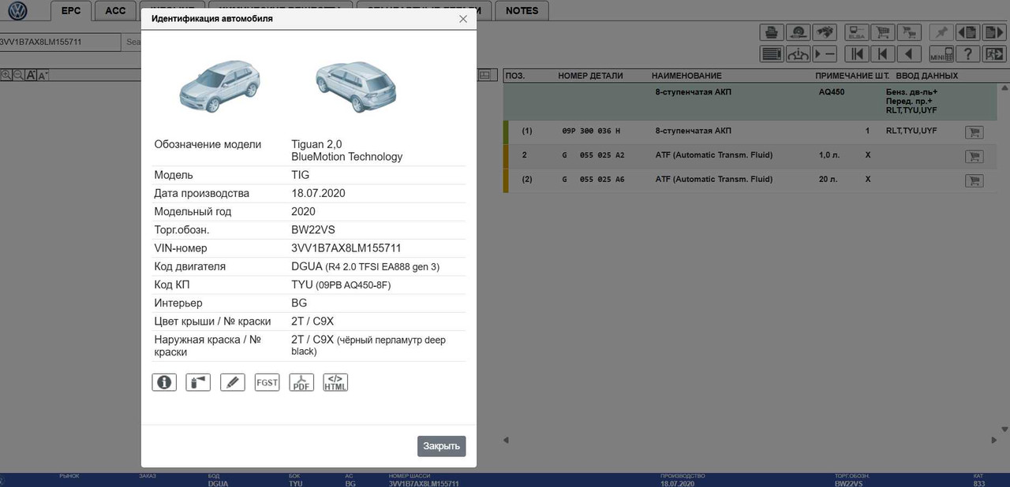Click the ВВОД ДАННЫХ column header

tap(927, 76)
